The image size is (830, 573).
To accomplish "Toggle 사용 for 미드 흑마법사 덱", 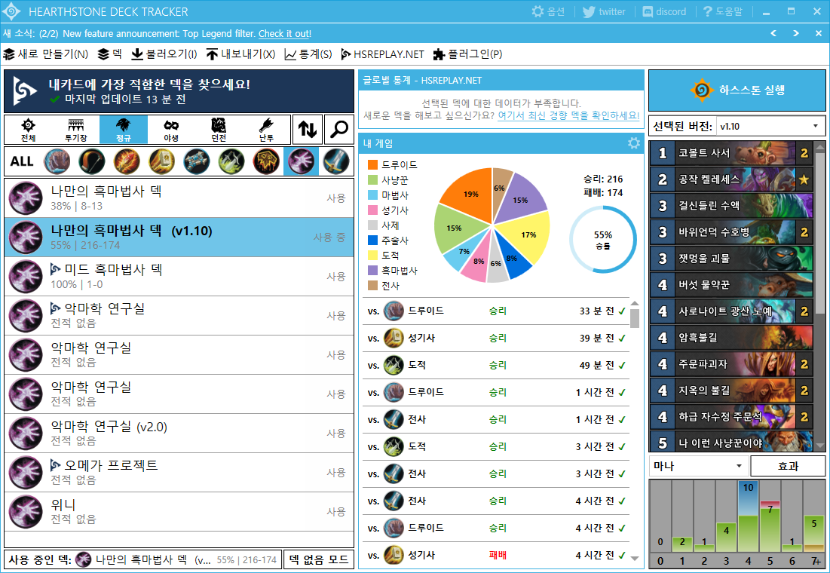I will click(x=335, y=277).
